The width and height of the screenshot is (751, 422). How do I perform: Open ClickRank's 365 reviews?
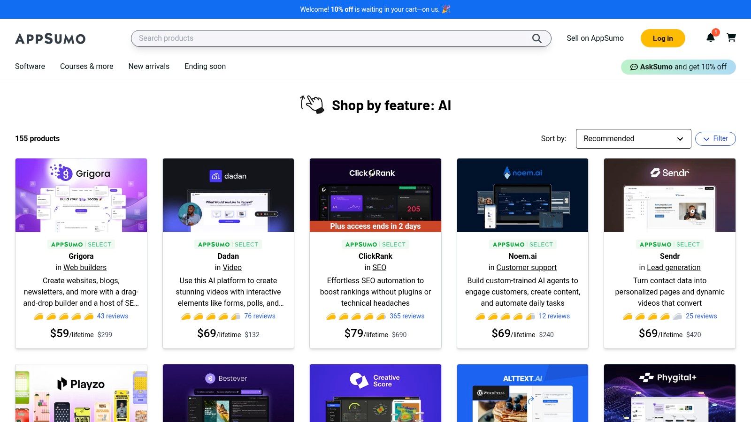(x=407, y=316)
